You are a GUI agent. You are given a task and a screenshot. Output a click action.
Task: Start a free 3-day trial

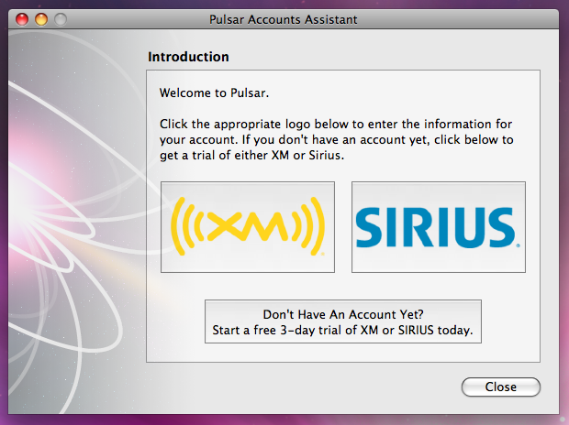(343, 321)
